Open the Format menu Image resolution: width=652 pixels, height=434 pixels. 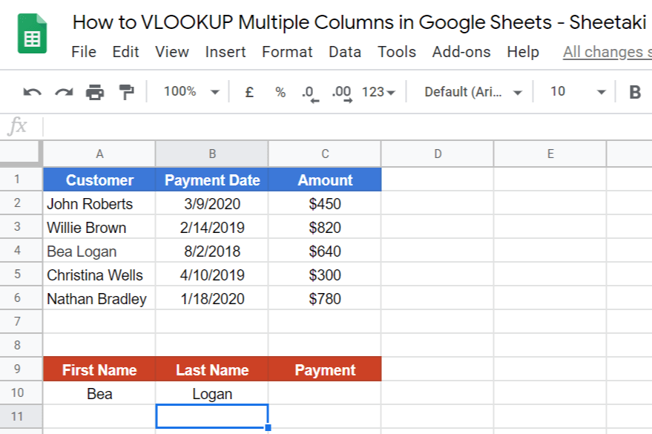287,52
